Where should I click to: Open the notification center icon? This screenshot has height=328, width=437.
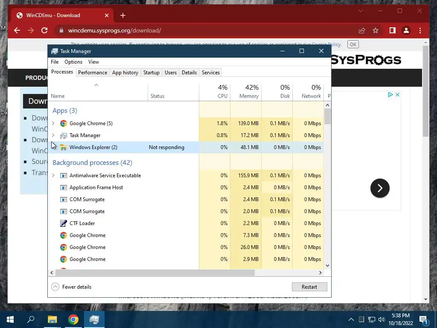tap(423, 319)
